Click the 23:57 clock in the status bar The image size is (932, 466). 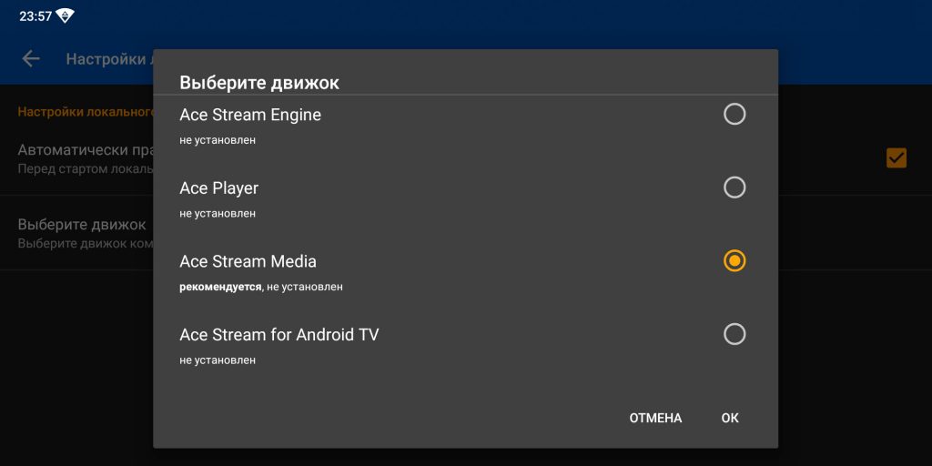click(35, 16)
